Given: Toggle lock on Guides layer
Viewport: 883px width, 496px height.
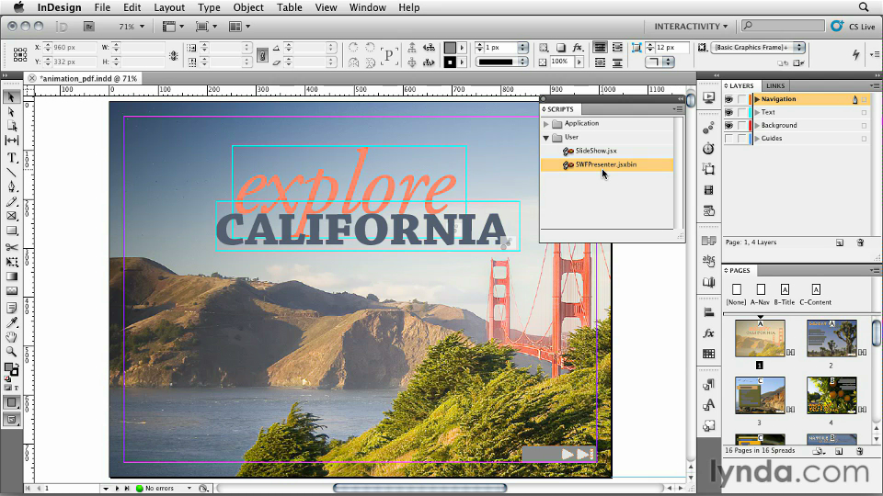Looking at the screenshot, I should click(742, 139).
